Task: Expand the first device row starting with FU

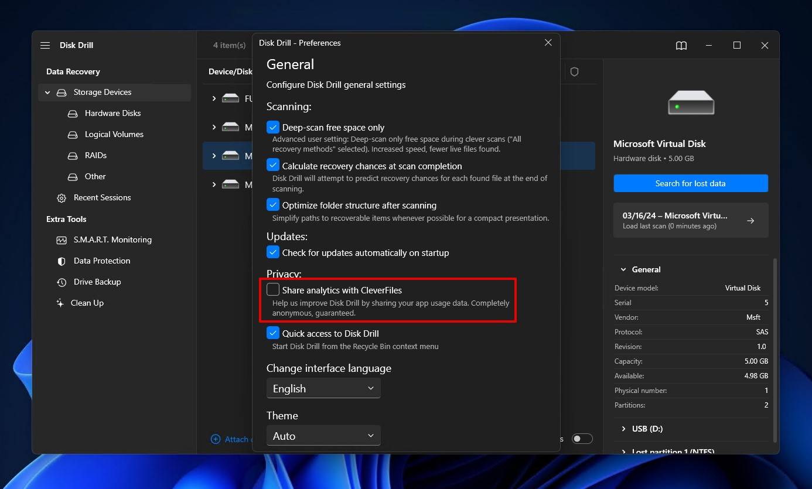Action: click(x=214, y=98)
